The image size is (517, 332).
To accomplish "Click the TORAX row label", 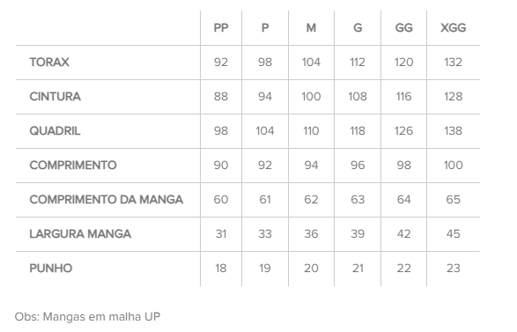I will [49, 62].
